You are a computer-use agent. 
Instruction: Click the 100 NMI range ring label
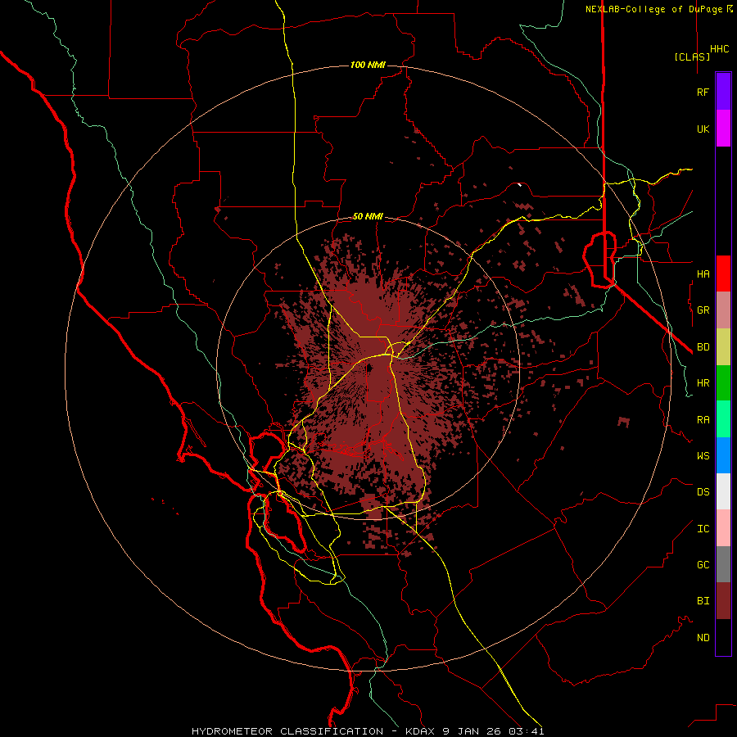368,65
